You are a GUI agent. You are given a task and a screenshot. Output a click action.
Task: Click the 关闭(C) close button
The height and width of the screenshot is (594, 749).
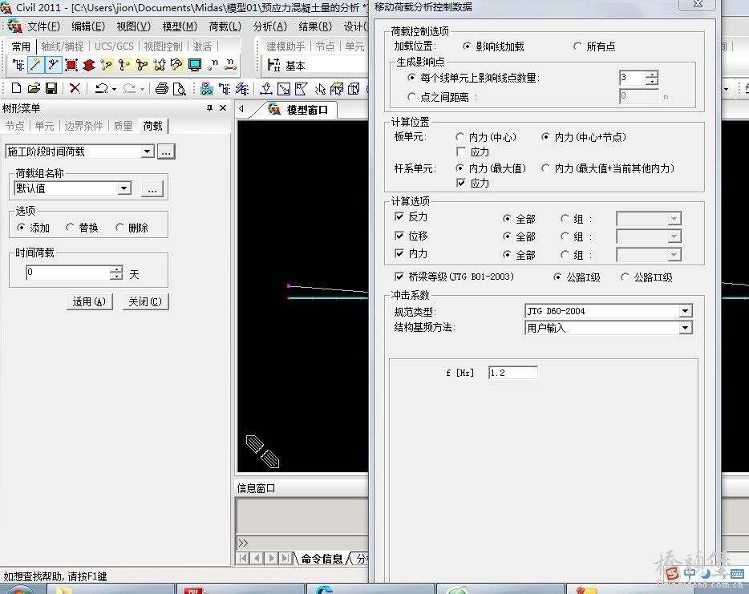[146, 301]
